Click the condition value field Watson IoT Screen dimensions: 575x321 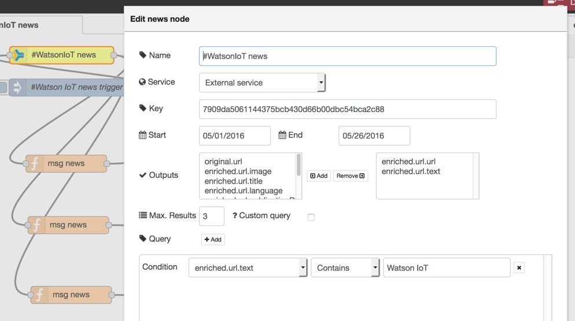point(447,267)
